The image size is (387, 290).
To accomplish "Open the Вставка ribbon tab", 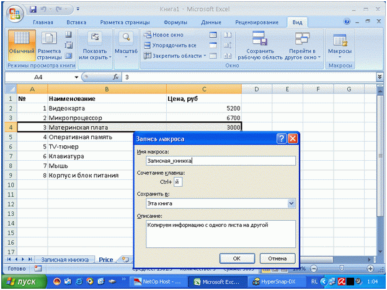I will click(76, 22).
